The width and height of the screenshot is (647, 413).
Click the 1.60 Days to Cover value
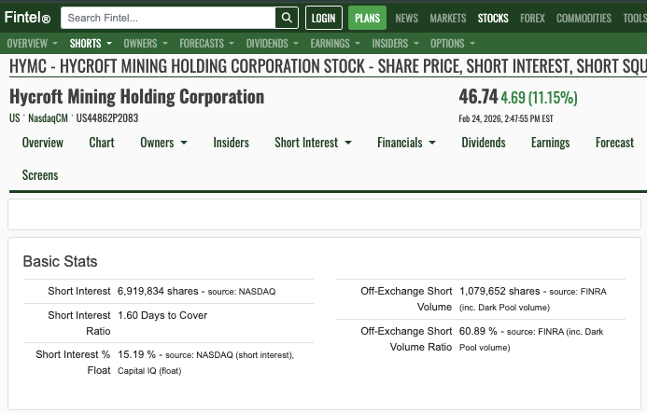coord(162,315)
